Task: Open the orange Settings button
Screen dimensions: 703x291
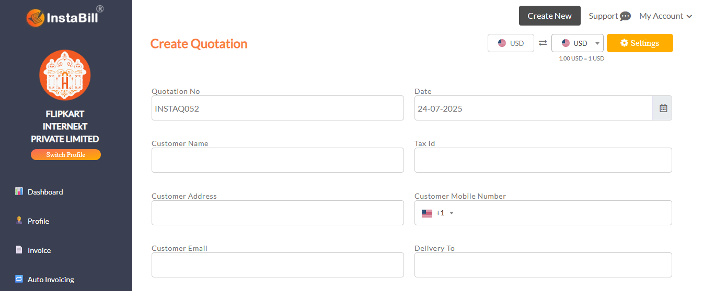Action: tap(639, 43)
